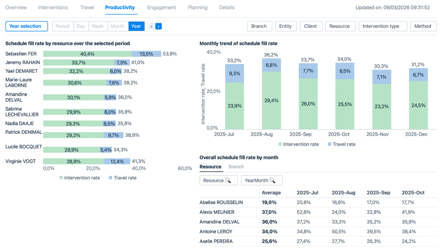This screenshot has width=440, height=248.
Task: Toggle Intervention rate legend in monthly trend
Action: tap(299, 144)
